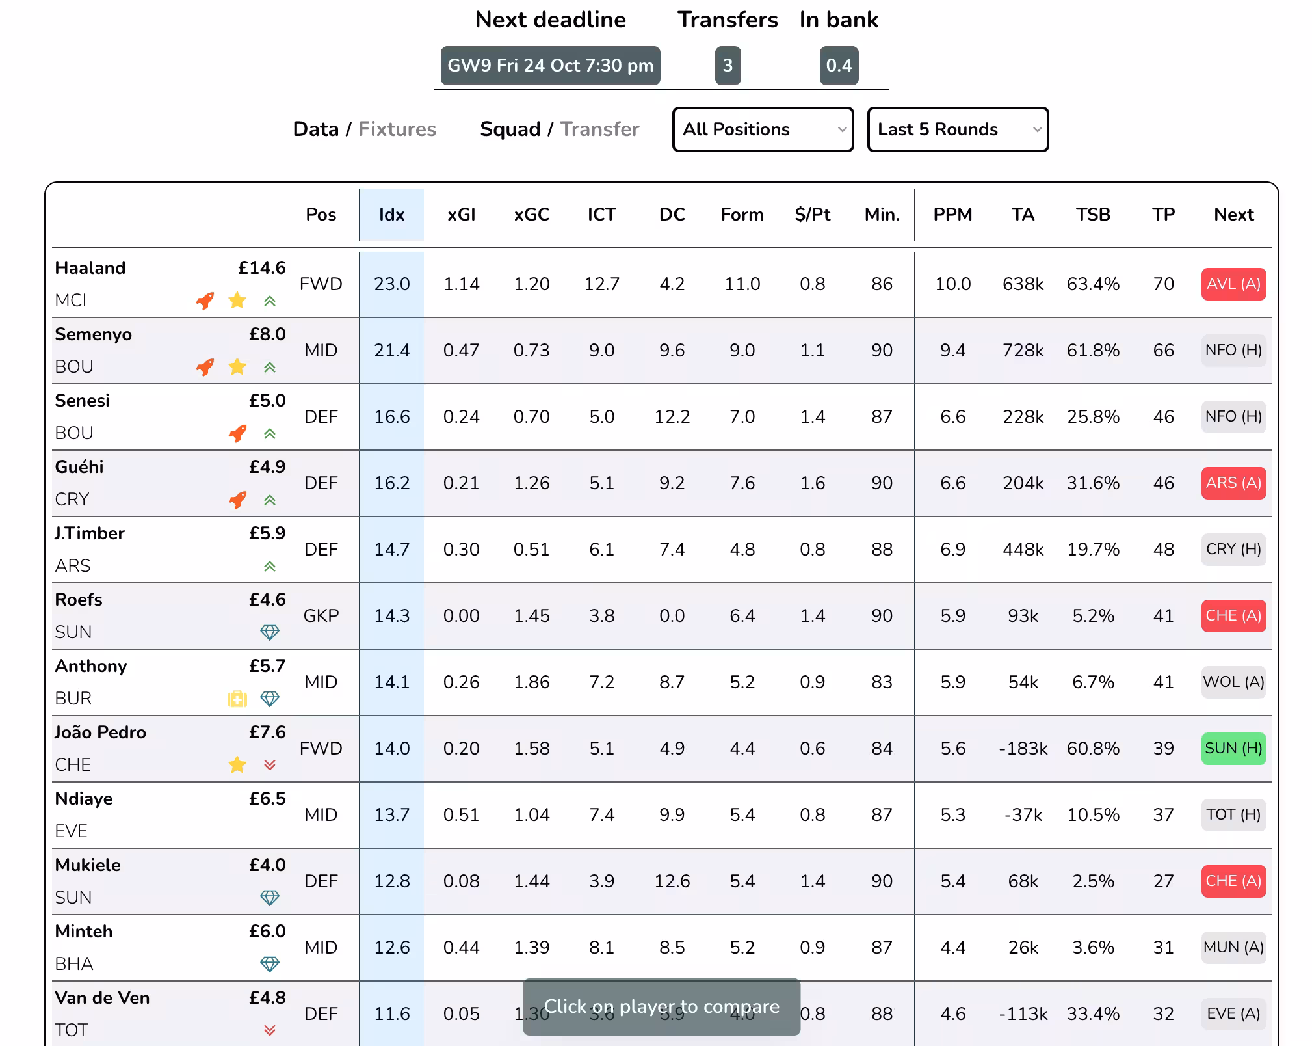This screenshot has height=1046, width=1312.
Task: Click the star icon next to Semenyo
Action: pos(237,367)
